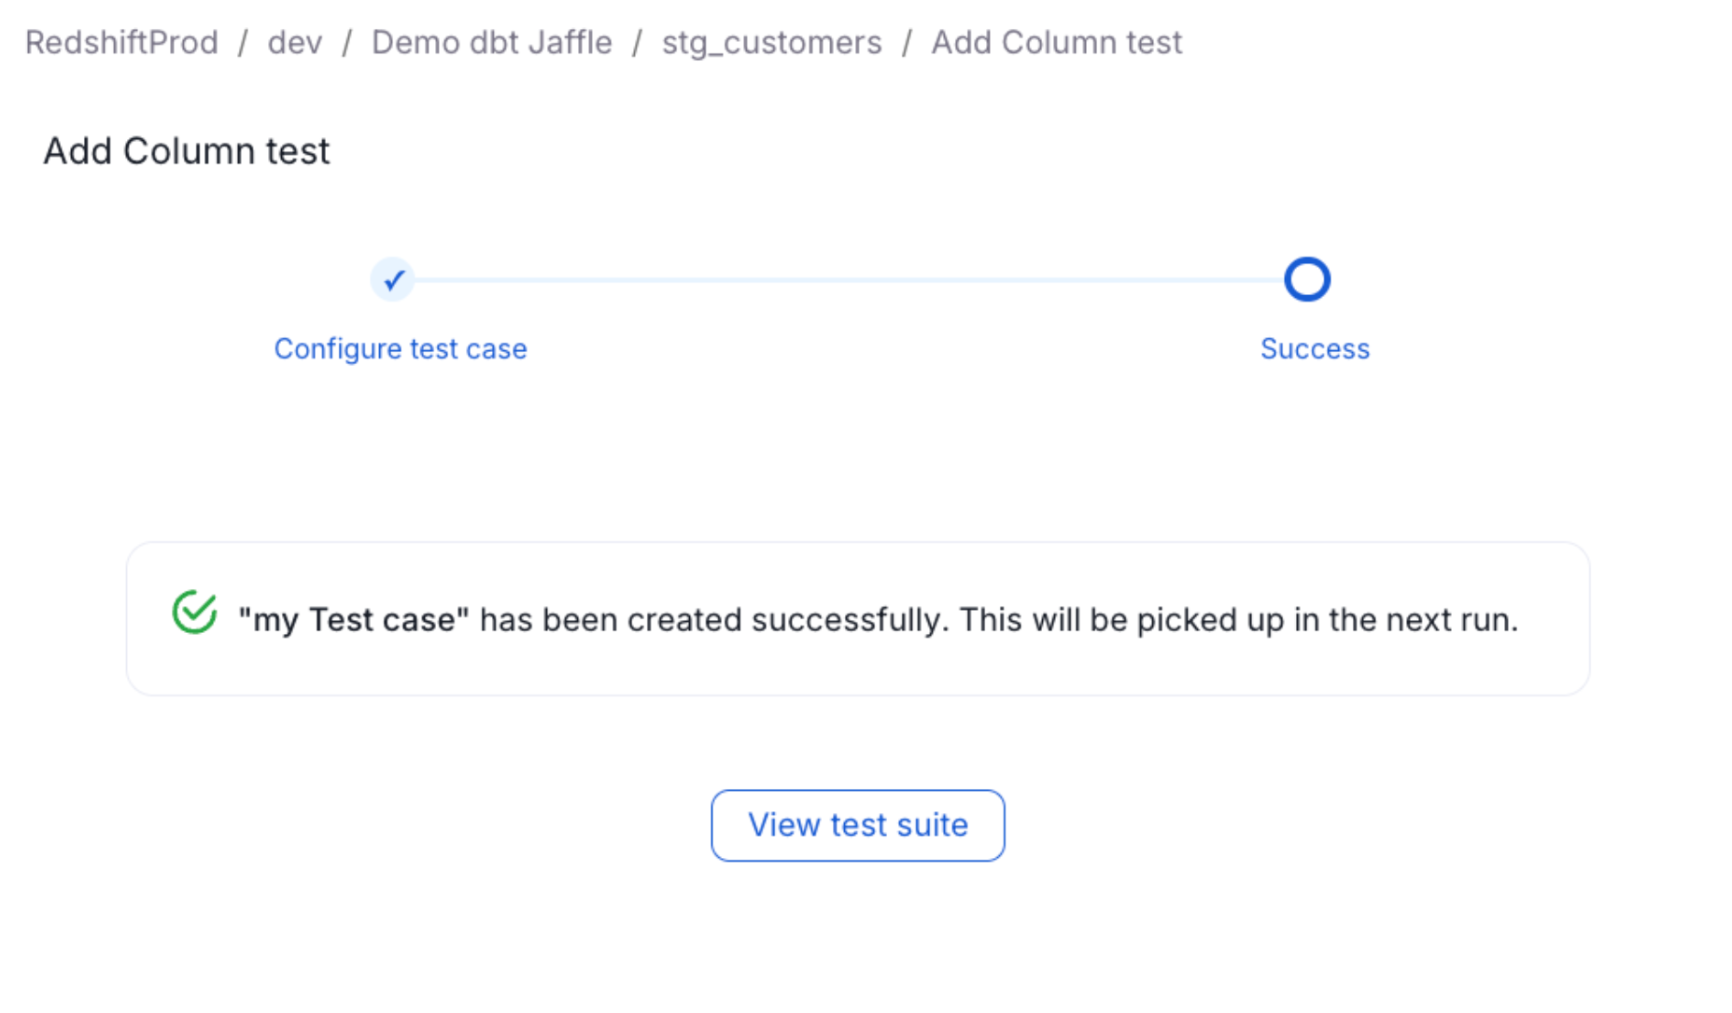Image resolution: width=1732 pixels, height=1013 pixels.
Task: Click the stepper progress line between steps
Action: (x=850, y=278)
